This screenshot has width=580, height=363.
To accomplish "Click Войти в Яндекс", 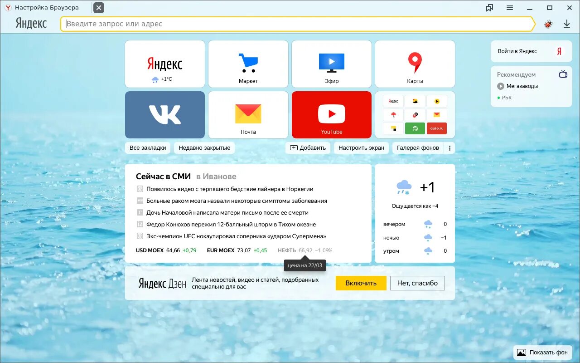I will 517,51.
